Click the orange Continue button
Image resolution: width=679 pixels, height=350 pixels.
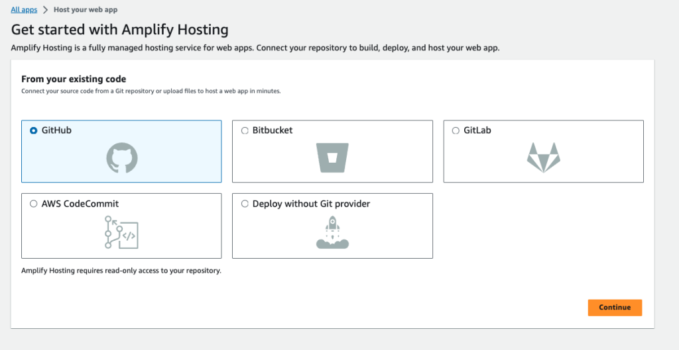coord(615,308)
